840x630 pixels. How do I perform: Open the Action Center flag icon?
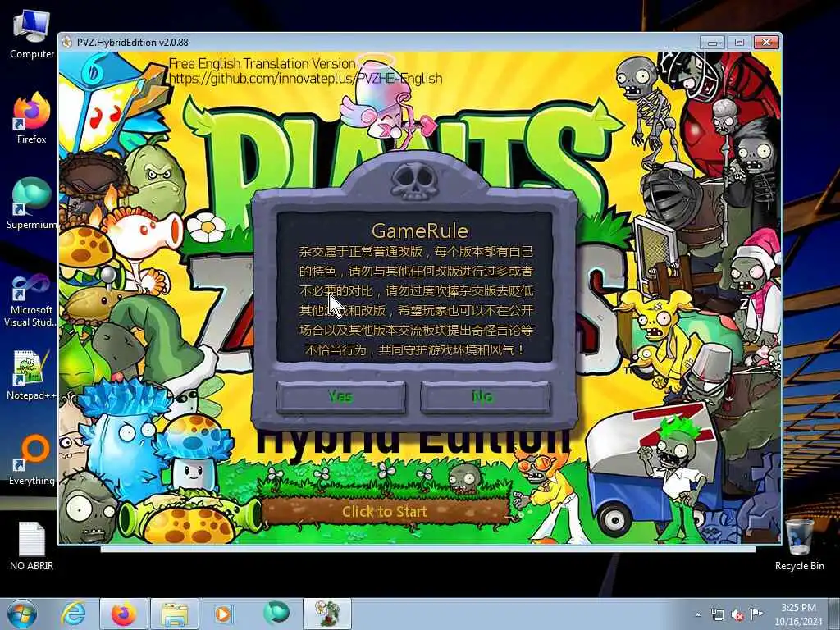pos(757,615)
